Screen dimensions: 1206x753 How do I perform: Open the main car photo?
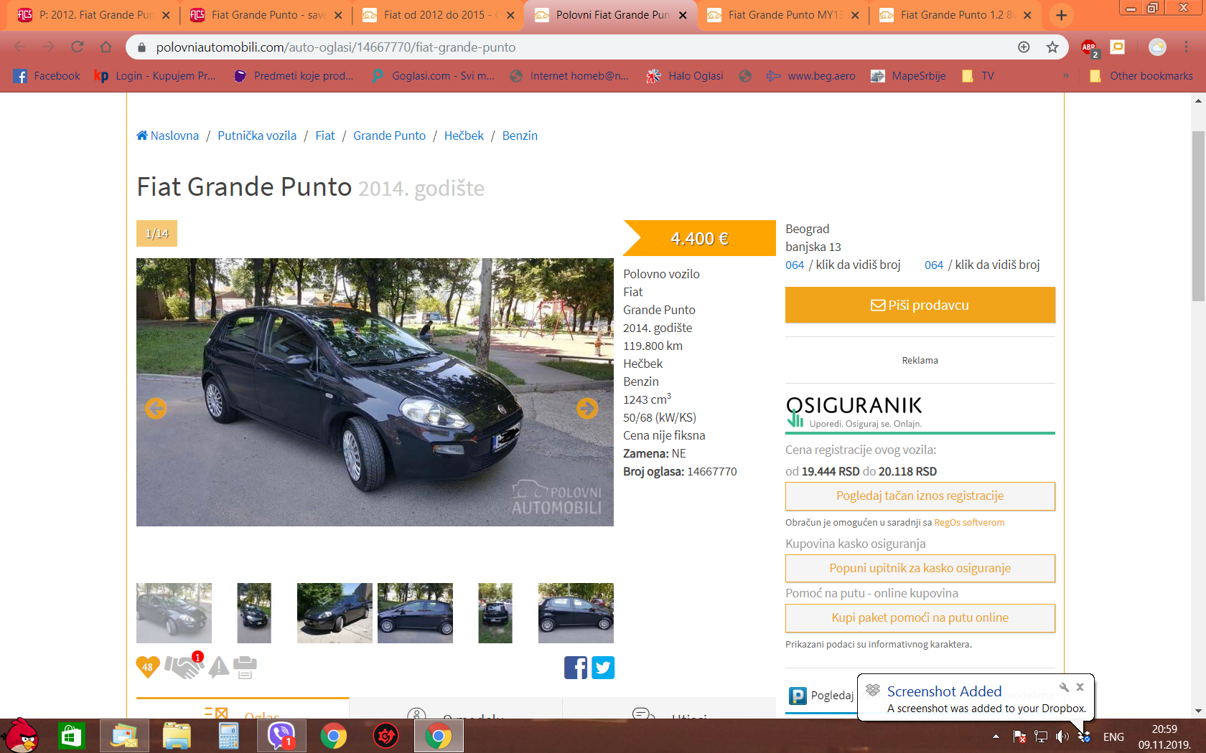point(375,392)
